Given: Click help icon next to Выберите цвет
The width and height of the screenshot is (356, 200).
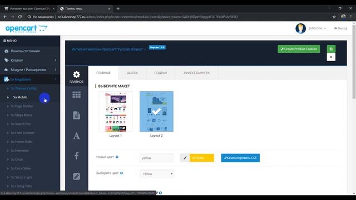Looking at the screenshot, I should coord(121,173).
